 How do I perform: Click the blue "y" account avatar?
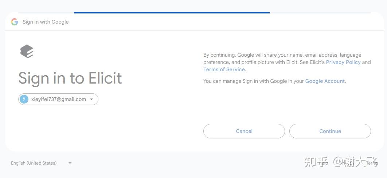point(24,99)
